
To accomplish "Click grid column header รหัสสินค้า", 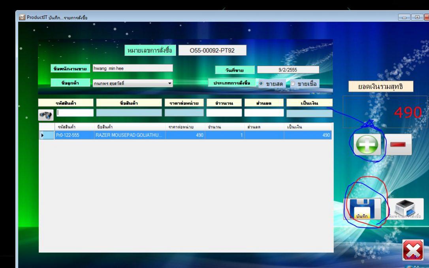I will point(74,127).
